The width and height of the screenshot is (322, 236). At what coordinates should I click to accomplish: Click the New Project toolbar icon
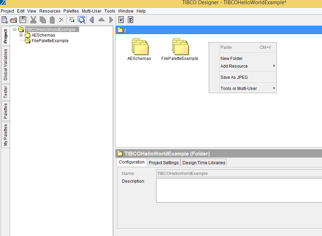5,20
